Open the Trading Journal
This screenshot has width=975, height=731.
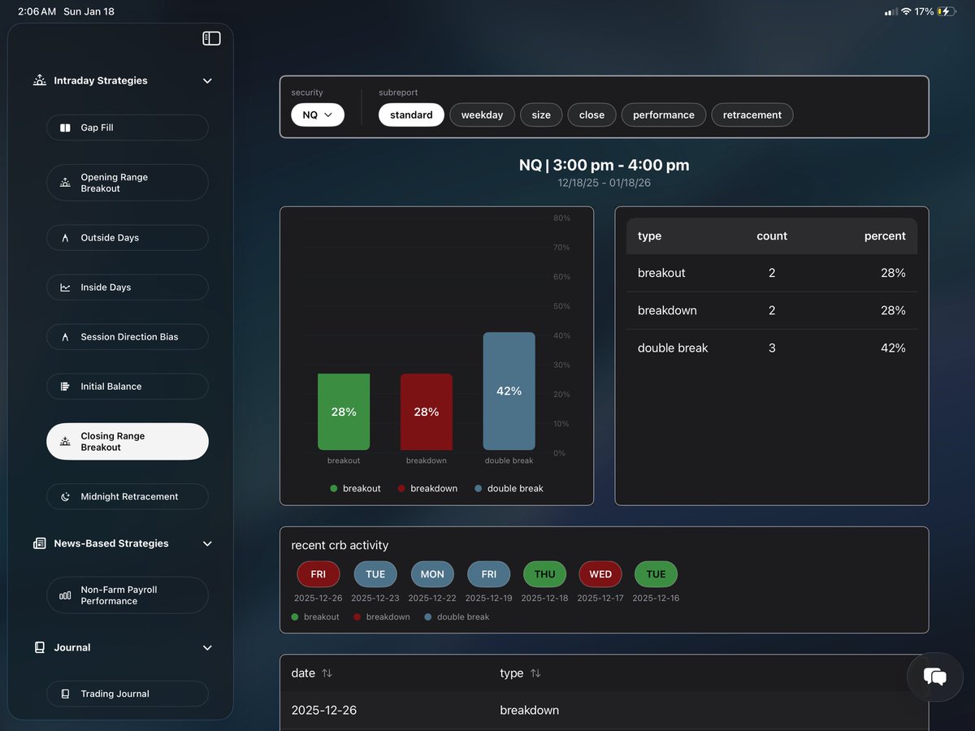coord(128,694)
